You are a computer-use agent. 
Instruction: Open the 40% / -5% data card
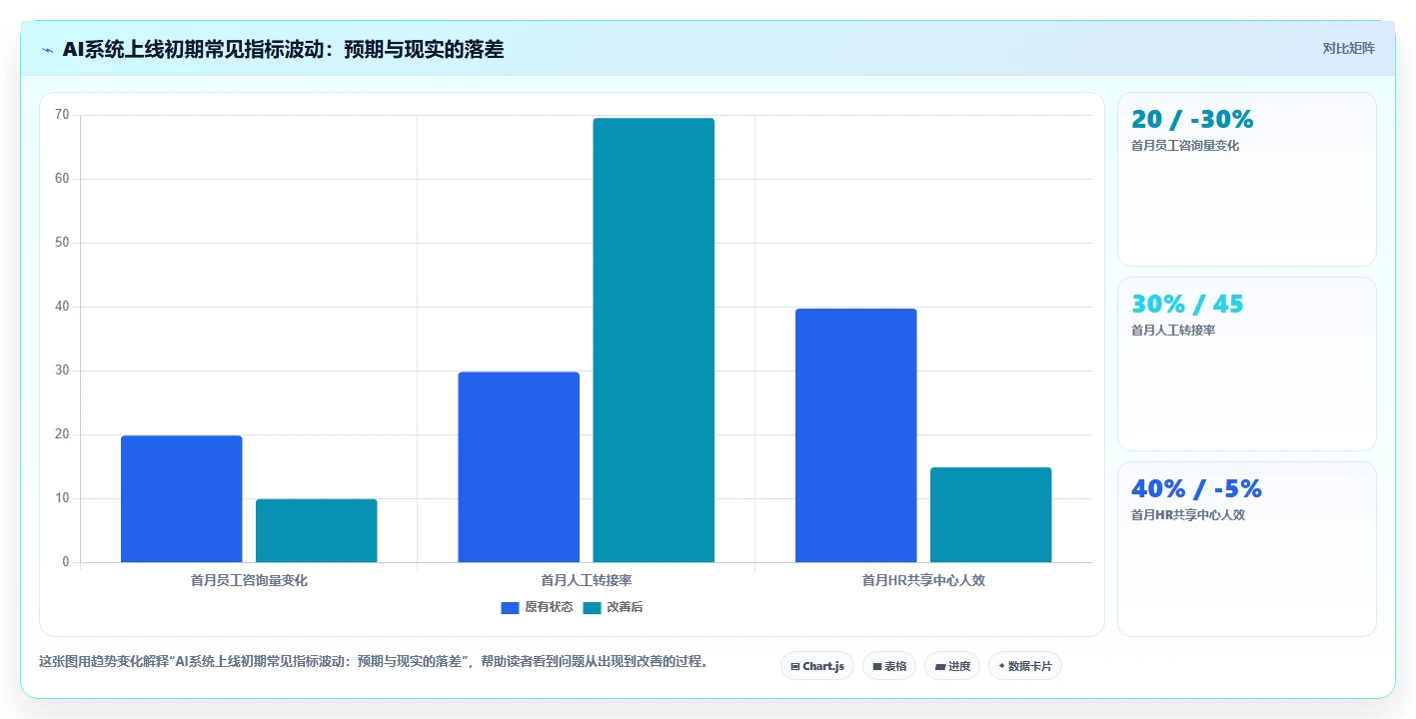tap(1246, 549)
